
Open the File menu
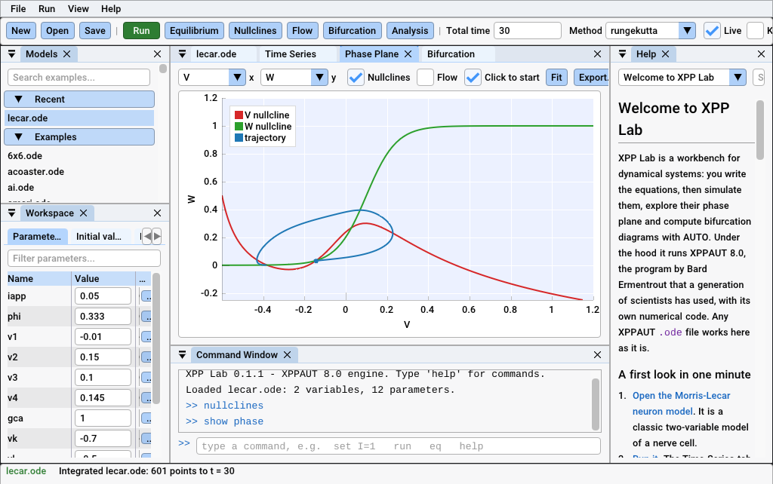(18, 9)
